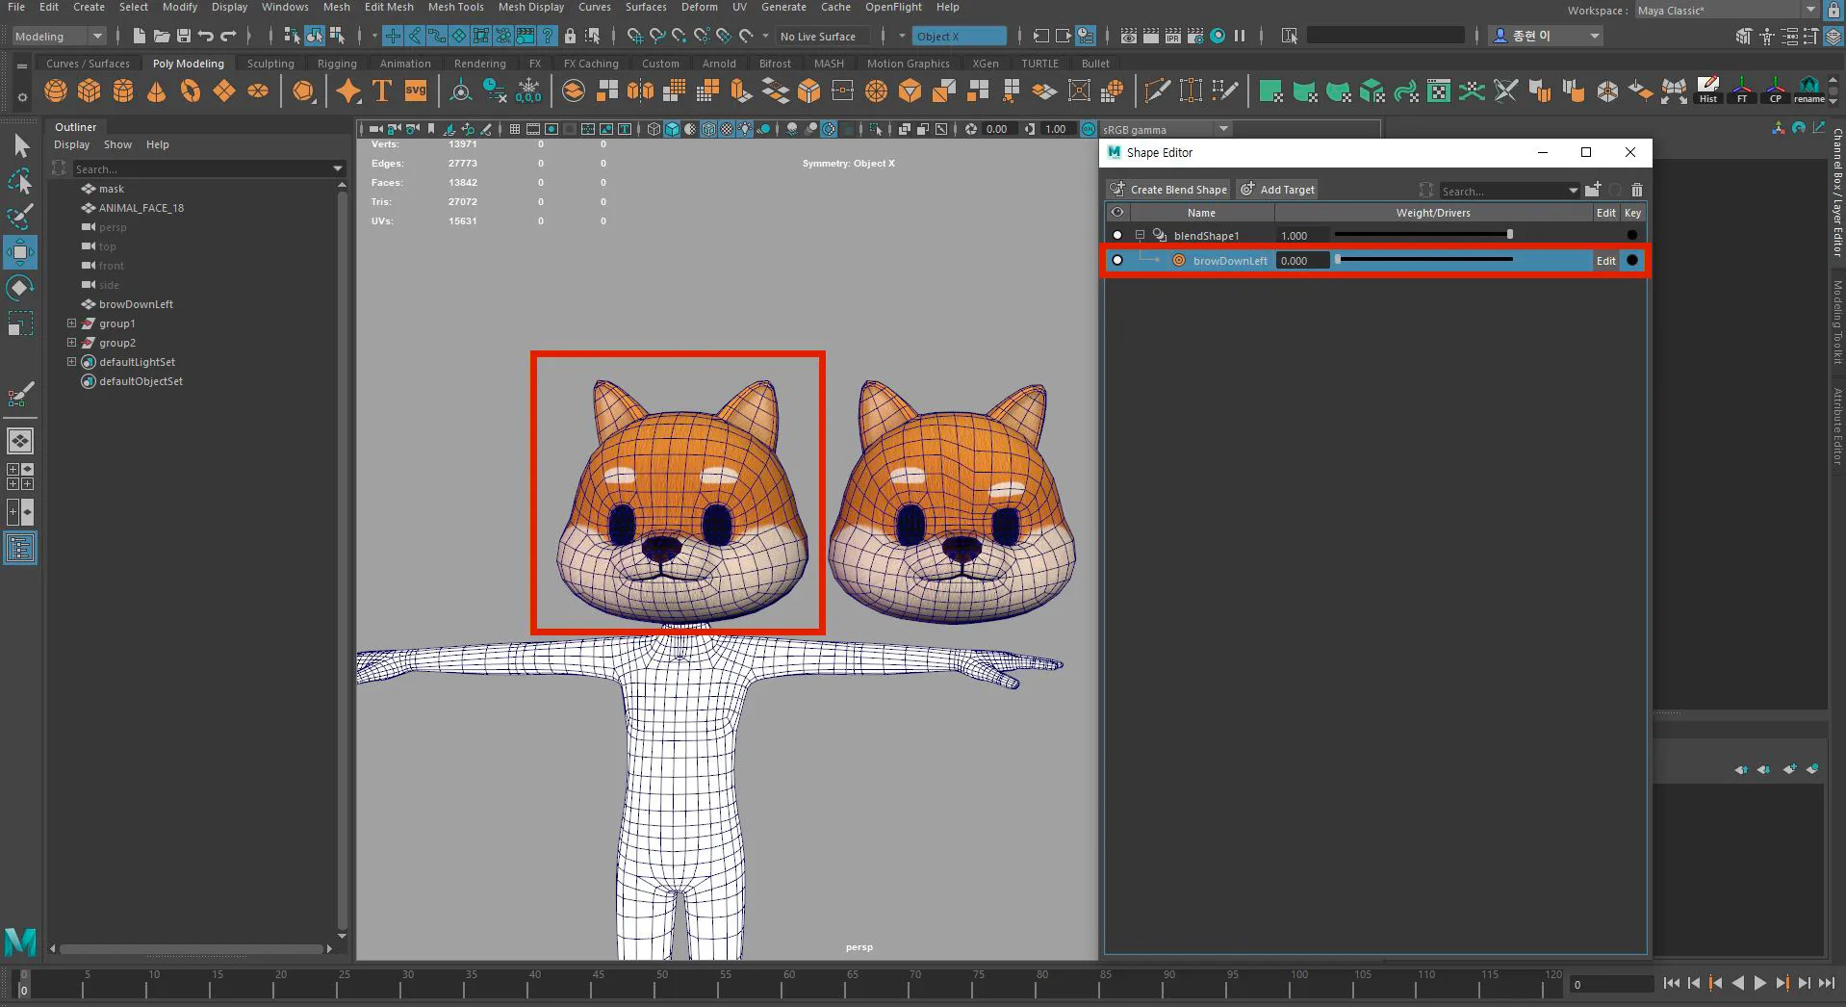Open the sRGB gamma view transform dropdown
Screen dimensions: 1846x1007
[x=1166, y=129]
